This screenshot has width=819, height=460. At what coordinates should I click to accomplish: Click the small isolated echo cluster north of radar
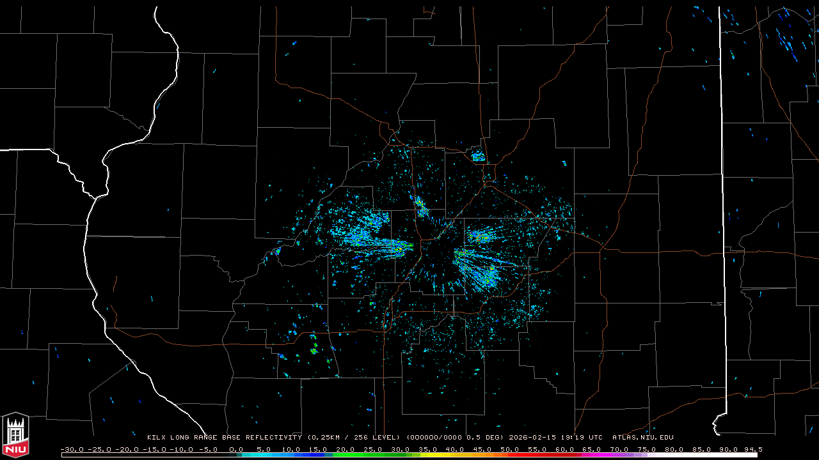coord(478,155)
